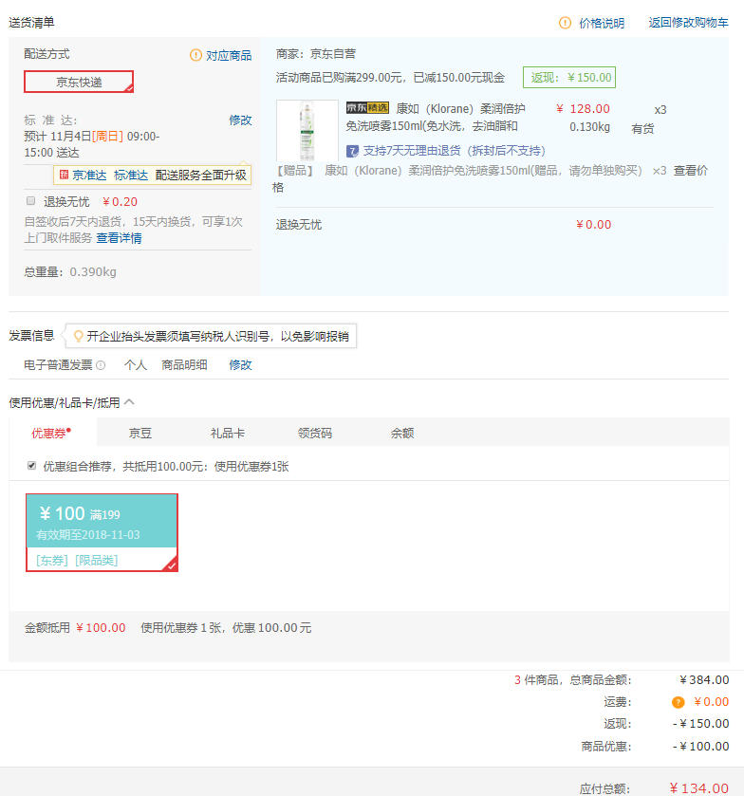This screenshot has width=744, height=796.
Task: Open the 礼品卡 tab
Action: pos(228,433)
